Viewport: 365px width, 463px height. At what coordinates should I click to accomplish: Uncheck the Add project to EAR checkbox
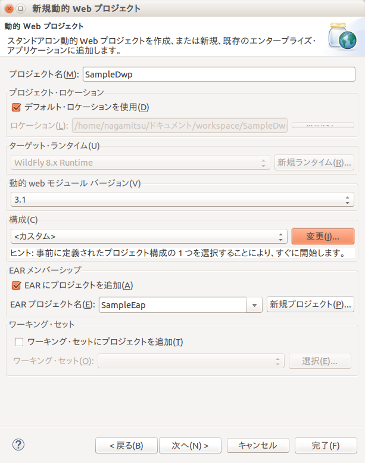16,285
